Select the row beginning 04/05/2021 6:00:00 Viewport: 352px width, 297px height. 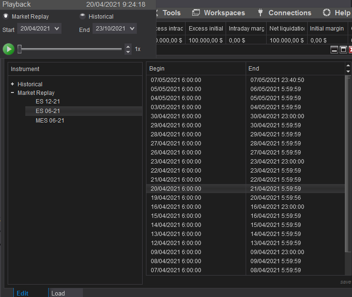245,98
